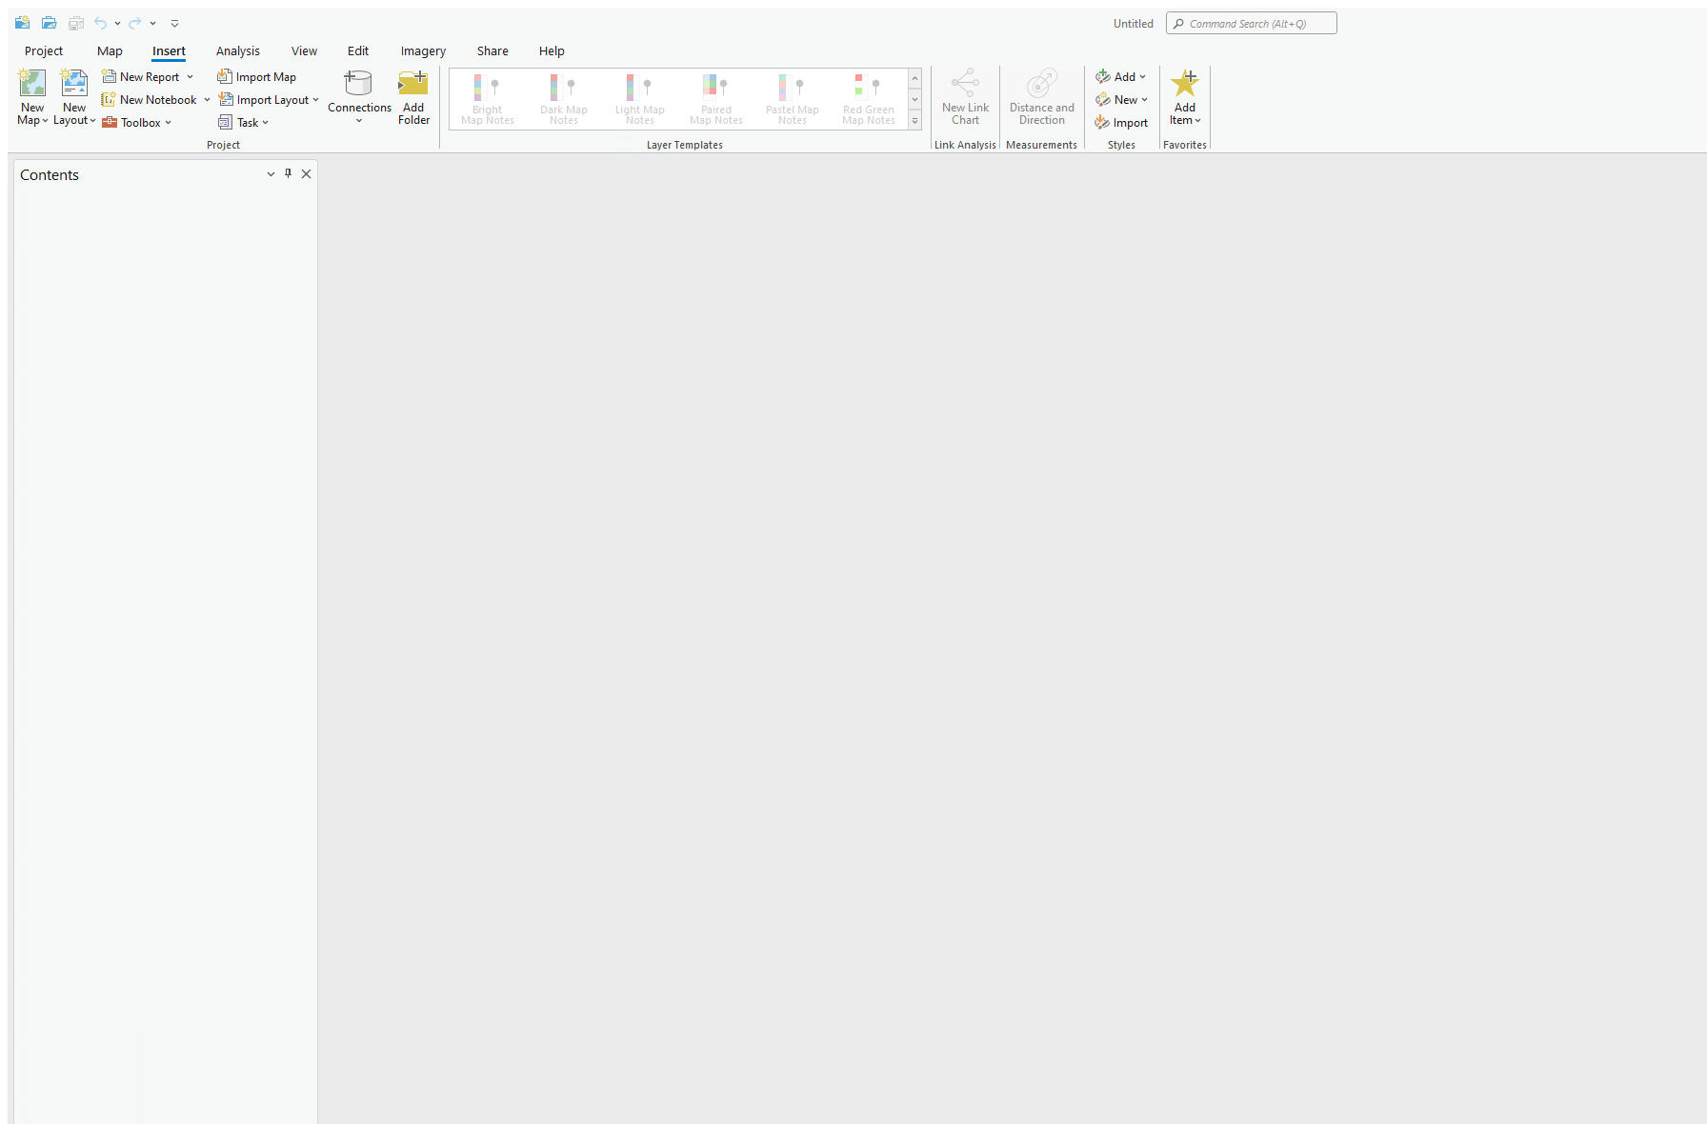1707x1124 pixels.
Task: Open the New Notebook dropdown arrow
Action: (207, 99)
